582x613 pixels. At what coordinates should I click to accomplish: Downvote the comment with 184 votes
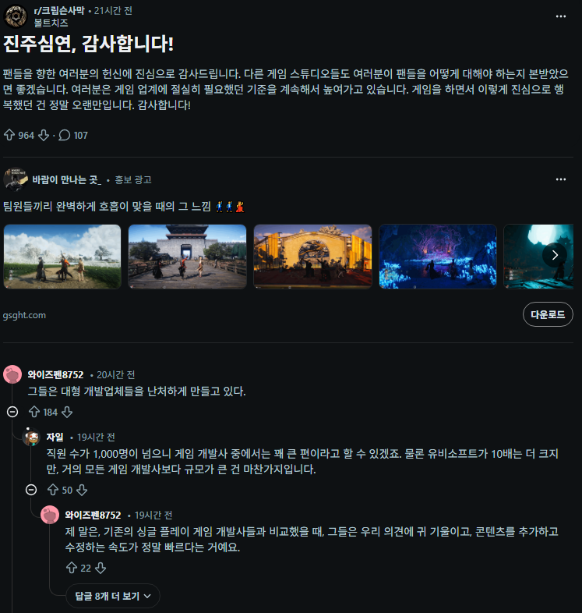67,412
